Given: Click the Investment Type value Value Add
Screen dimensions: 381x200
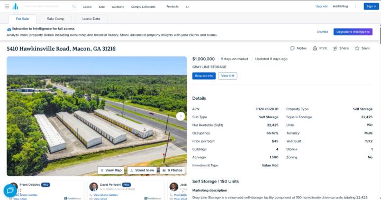Looking at the screenshot, I should click(270, 165).
